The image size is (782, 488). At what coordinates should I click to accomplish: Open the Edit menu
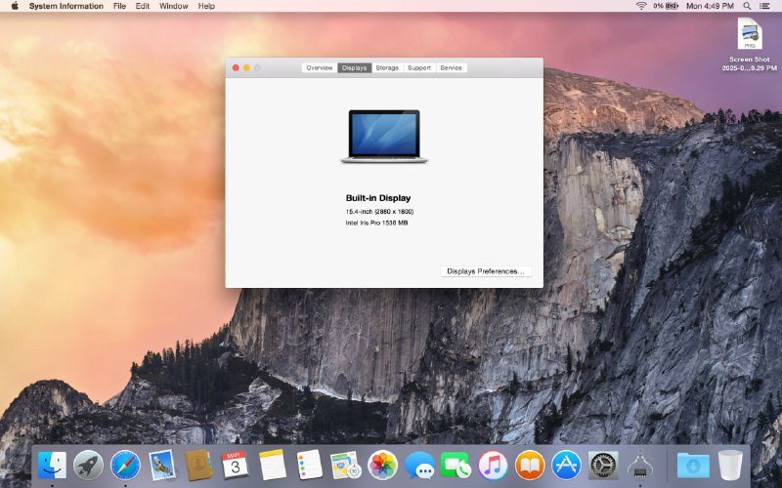click(142, 6)
